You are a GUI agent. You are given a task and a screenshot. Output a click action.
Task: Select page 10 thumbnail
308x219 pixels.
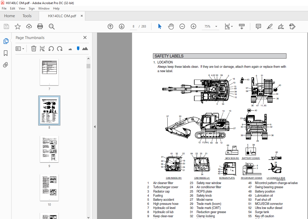(49, 188)
